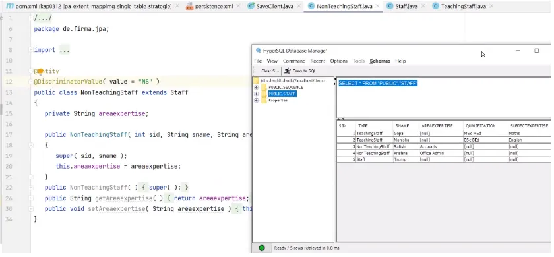
Task: Select the 'Office Admin' cell
Action: 441,153
